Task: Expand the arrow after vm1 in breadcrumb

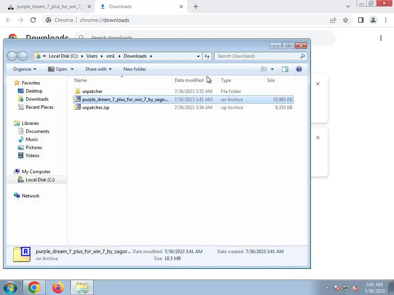Action: click(119, 56)
